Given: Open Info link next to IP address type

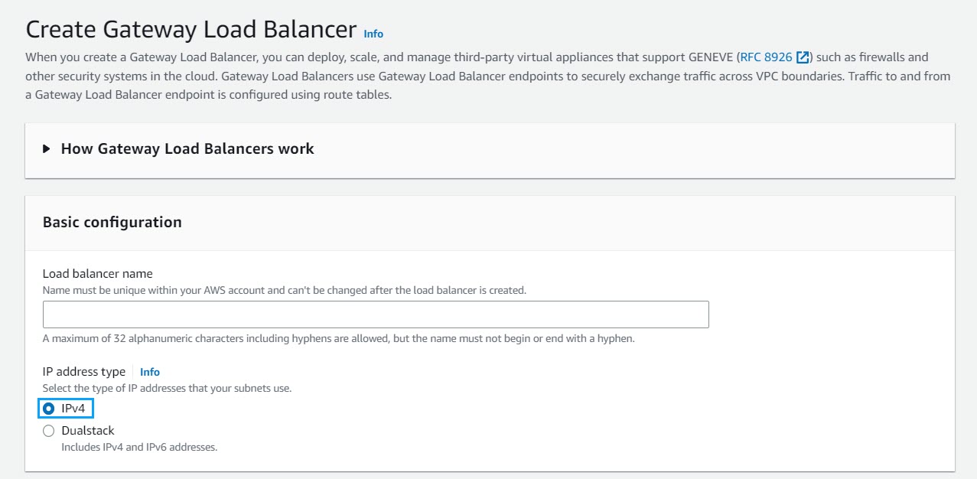Looking at the screenshot, I should [x=150, y=372].
